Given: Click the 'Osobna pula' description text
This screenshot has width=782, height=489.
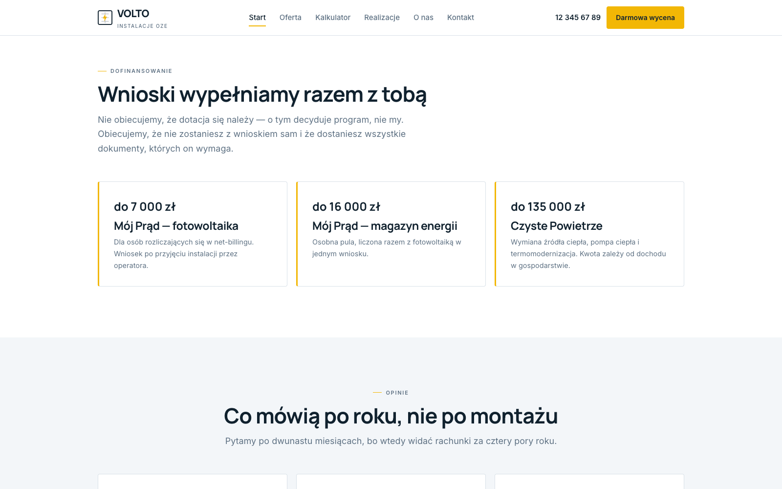Looking at the screenshot, I should (387, 248).
